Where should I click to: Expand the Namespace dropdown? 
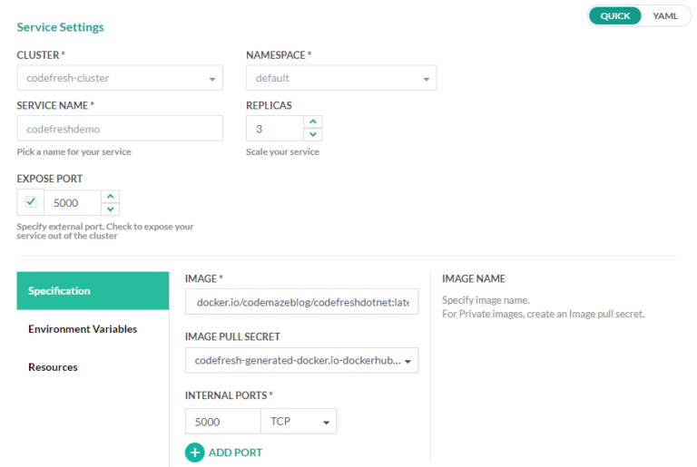341,78
